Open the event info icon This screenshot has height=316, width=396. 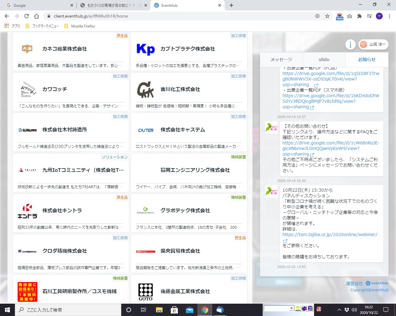(350, 44)
